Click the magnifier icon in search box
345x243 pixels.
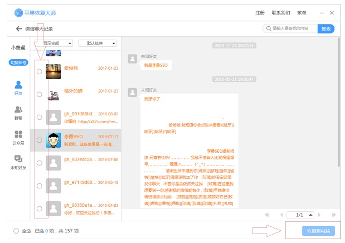(268, 28)
